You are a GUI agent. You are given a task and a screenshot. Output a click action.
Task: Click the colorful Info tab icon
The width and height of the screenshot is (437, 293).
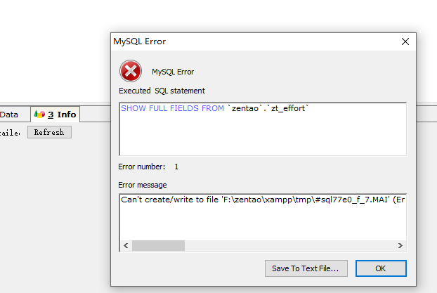(x=40, y=114)
